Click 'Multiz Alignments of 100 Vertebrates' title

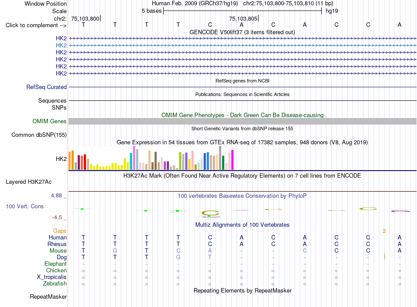click(x=242, y=225)
